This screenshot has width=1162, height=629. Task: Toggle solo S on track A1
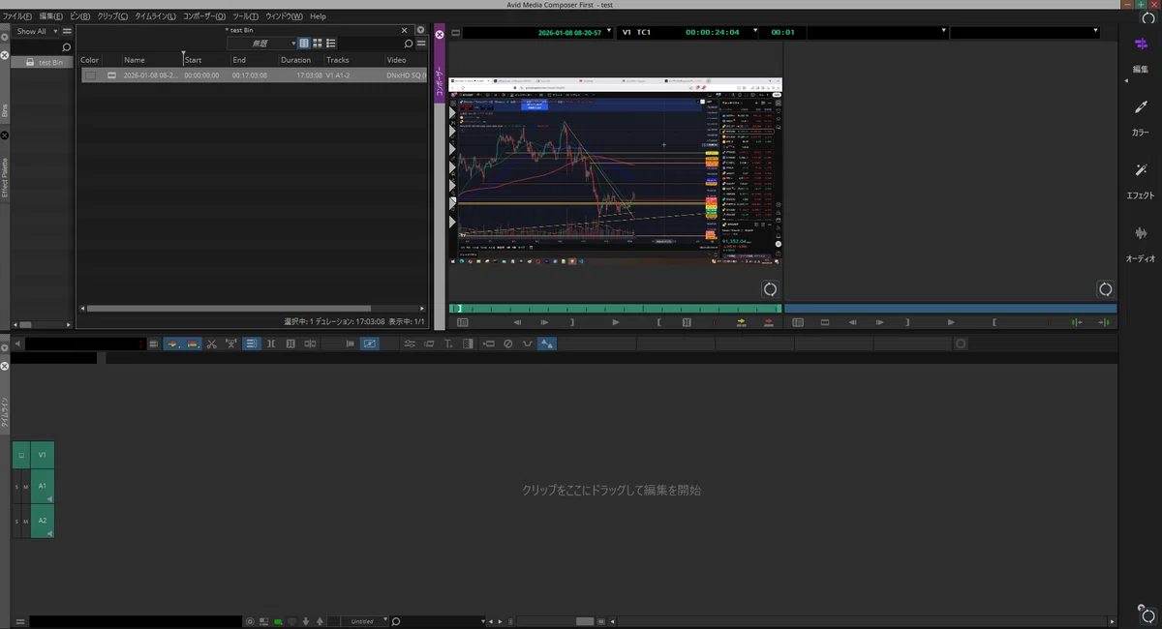pyautogui.click(x=16, y=486)
